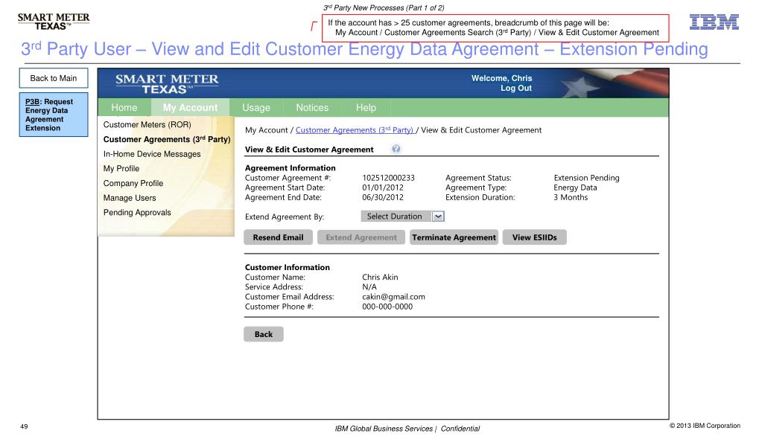Viewport: 762px width, 439px height.
Task: Click the Welcome, Chris text
Action: click(x=501, y=78)
